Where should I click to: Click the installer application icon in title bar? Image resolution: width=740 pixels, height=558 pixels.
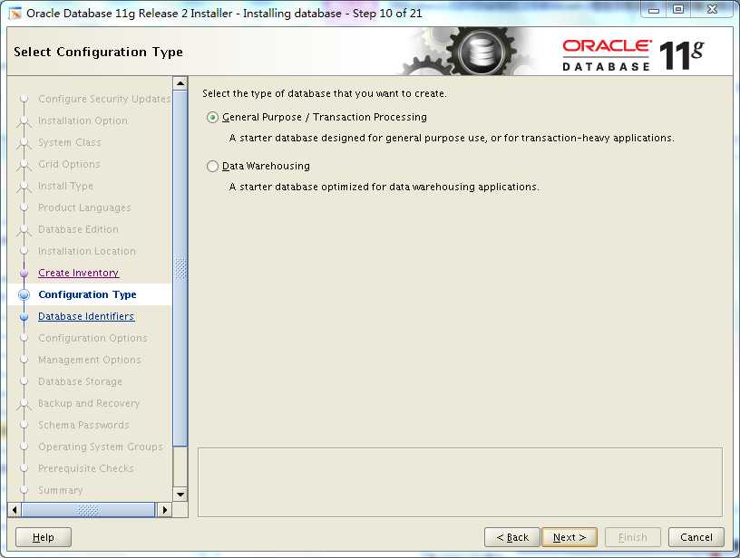(15, 14)
